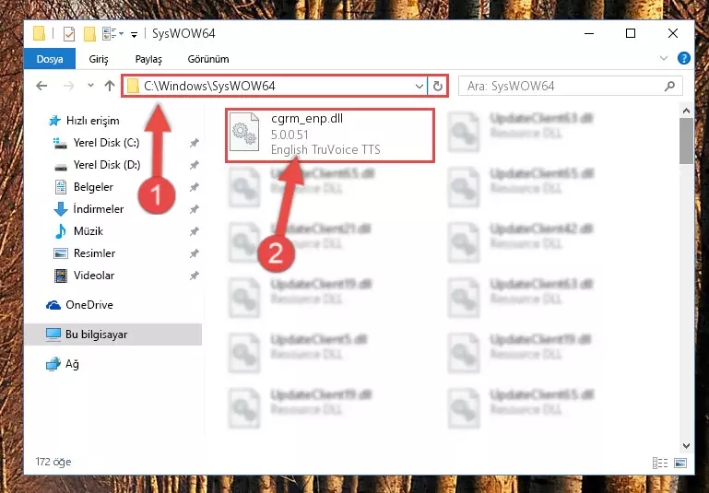
Task: Click the Forward navigation arrow
Action: click(69, 86)
